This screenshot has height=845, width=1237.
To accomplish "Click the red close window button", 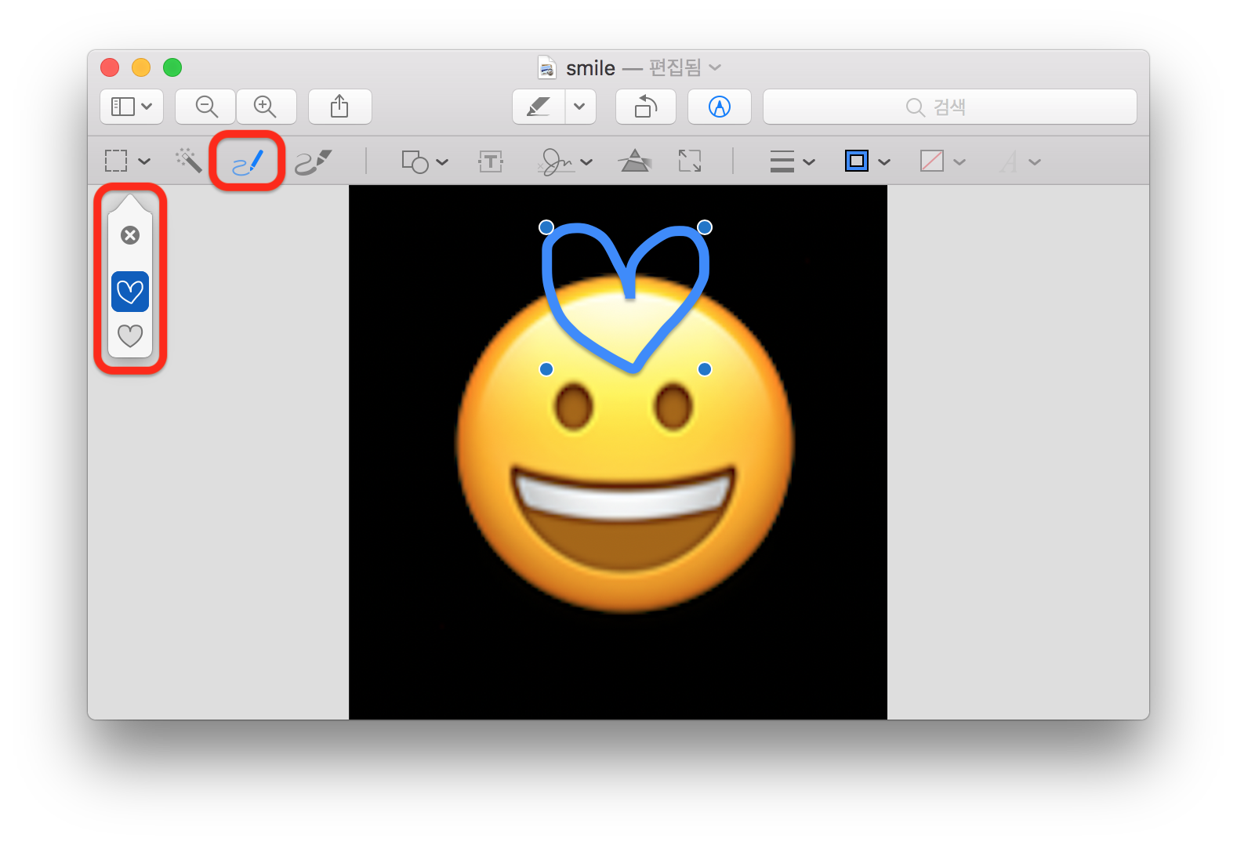I will click(110, 67).
